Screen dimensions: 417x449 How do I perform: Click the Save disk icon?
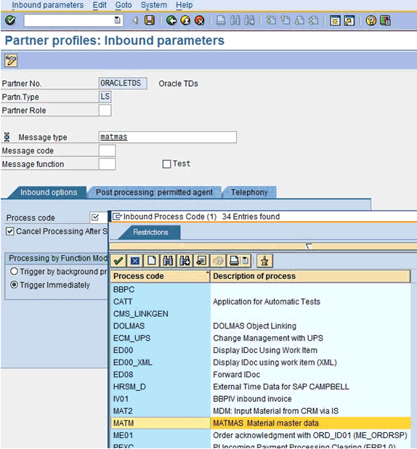(x=149, y=20)
